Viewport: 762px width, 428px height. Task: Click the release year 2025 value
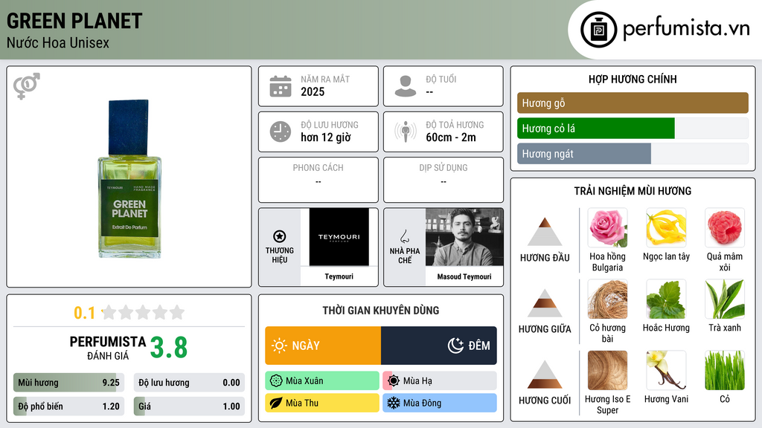[313, 91]
